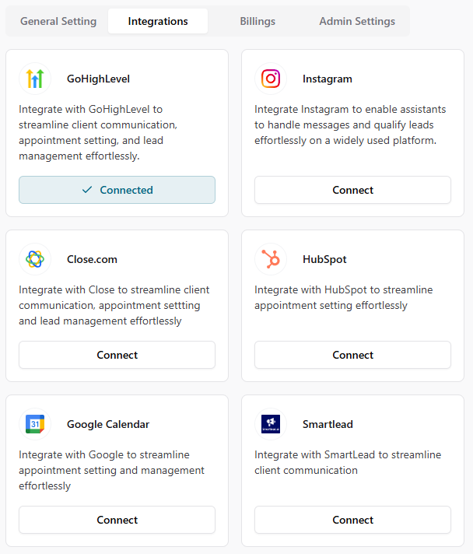Connect the HubSpot integration
The height and width of the screenshot is (554, 473).
click(x=352, y=355)
